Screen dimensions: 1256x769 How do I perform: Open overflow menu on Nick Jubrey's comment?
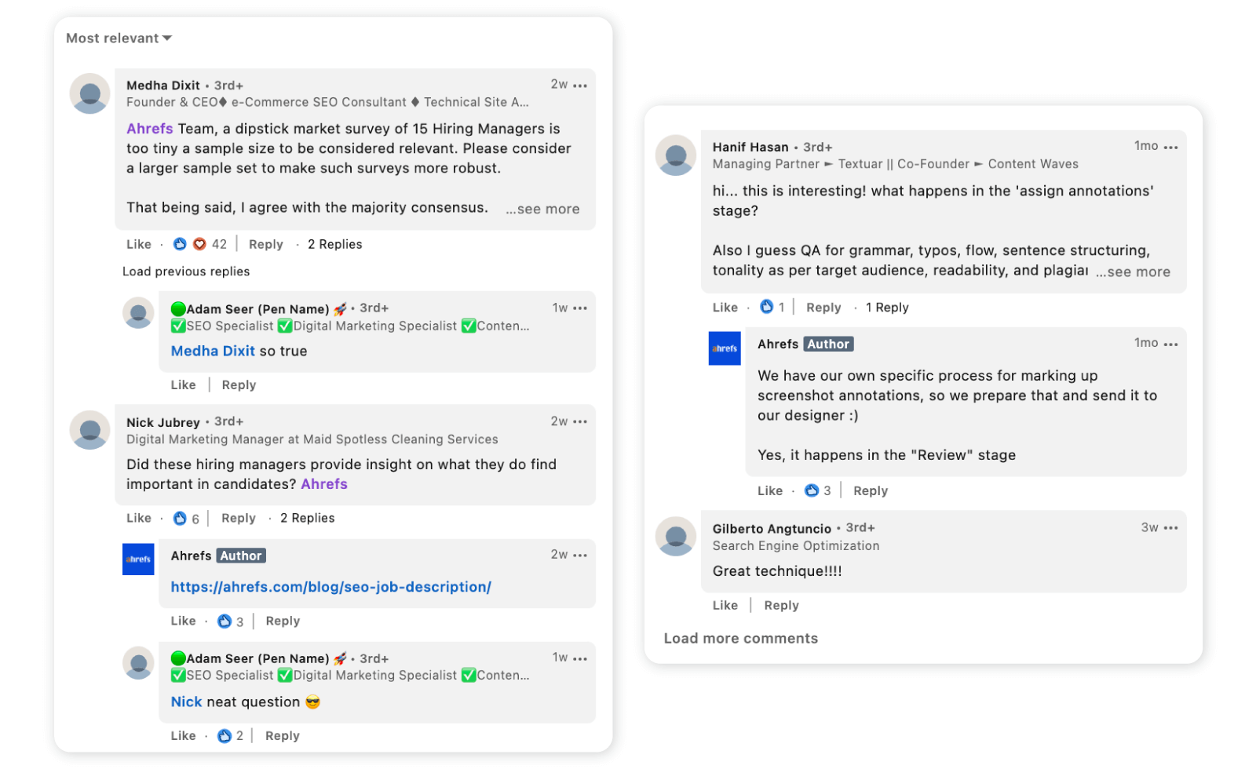pyautogui.click(x=580, y=421)
